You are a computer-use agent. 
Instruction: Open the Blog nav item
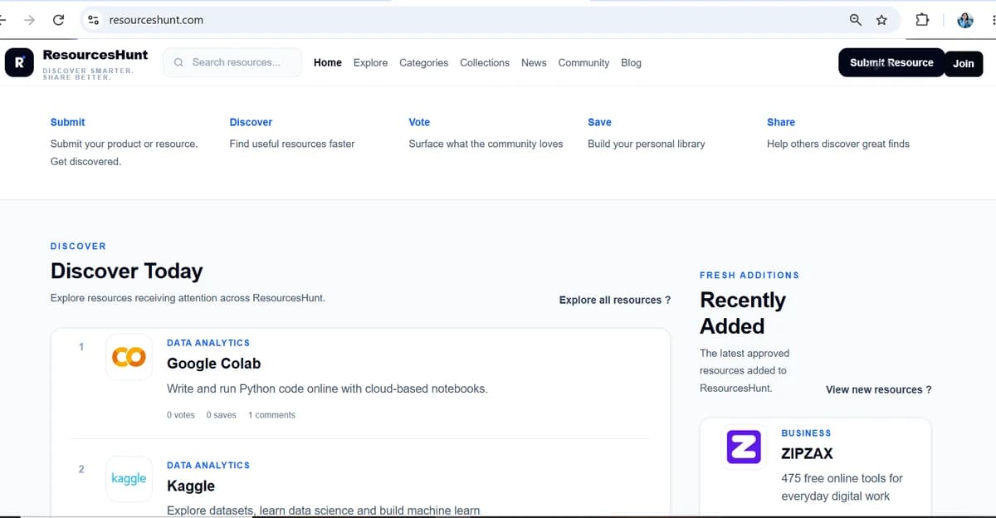[x=631, y=63]
